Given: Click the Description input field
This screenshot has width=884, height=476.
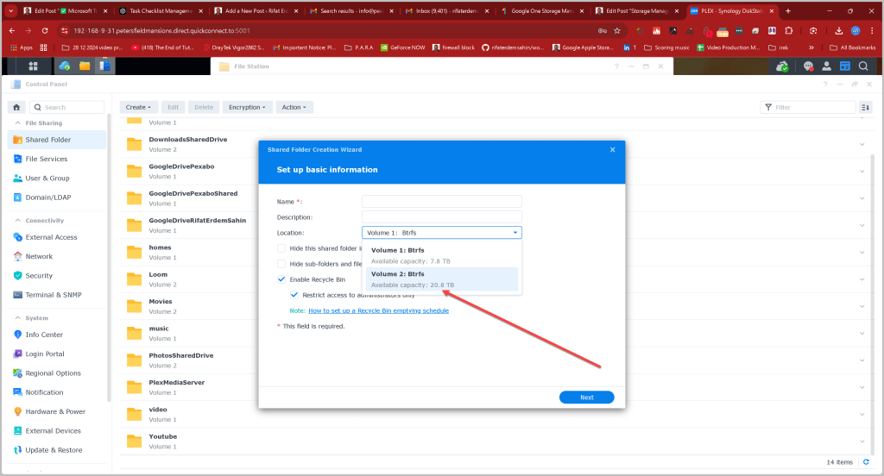Looking at the screenshot, I should 441,217.
